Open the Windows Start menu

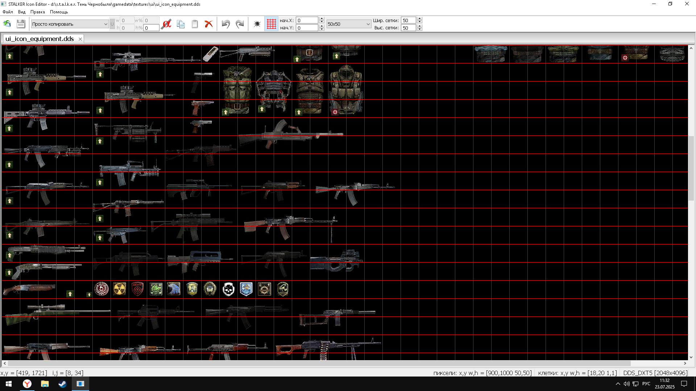[9, 384]
